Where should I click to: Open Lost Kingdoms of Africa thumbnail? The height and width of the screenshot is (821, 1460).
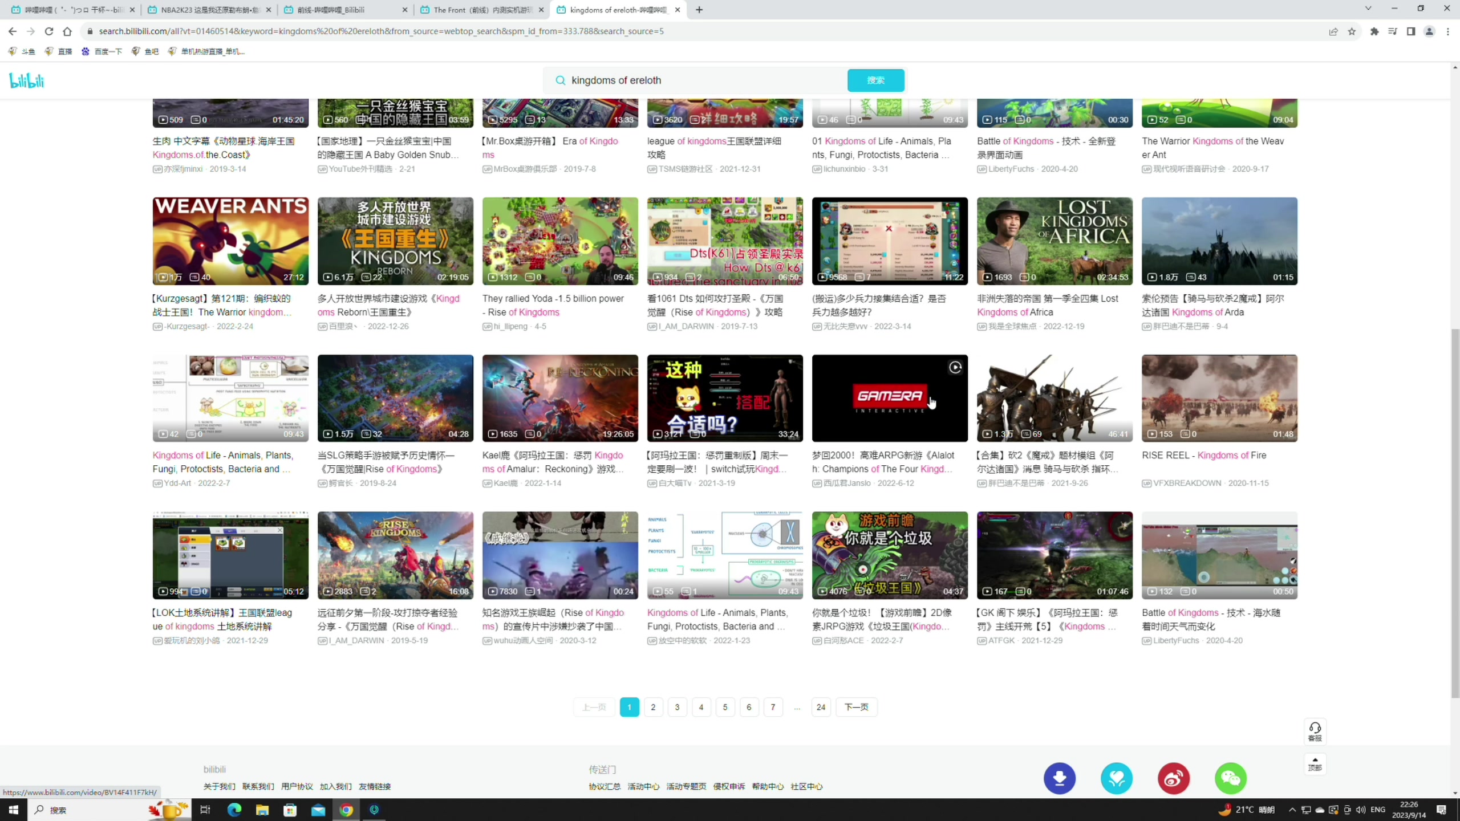[x=1055, y=241]
